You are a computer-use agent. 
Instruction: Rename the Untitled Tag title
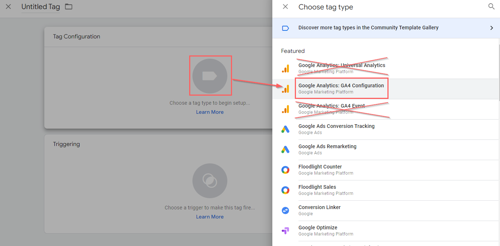41,7
